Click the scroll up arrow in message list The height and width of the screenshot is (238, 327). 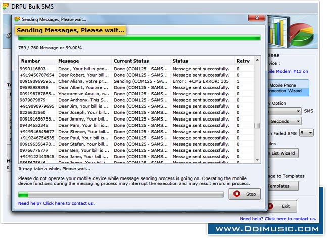[x=257, y=60]
